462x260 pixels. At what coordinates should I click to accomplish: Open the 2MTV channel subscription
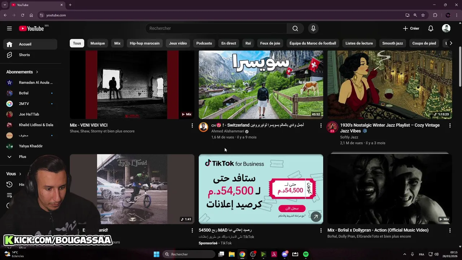[x=30, y=104]
